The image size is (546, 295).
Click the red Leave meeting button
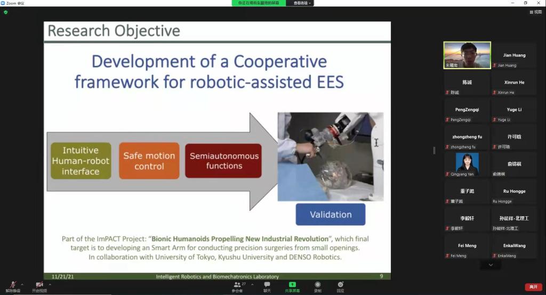click(533, 287)
